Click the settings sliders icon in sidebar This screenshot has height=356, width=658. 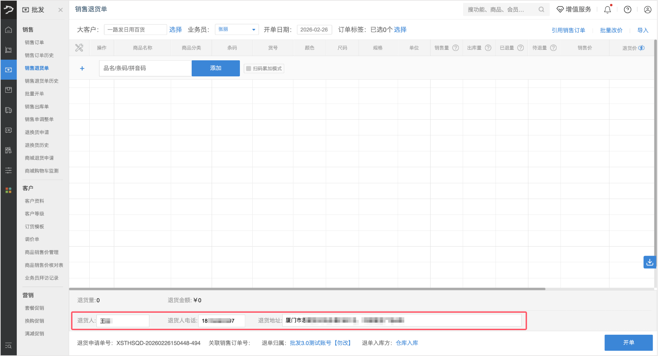(x=9, y=170)
